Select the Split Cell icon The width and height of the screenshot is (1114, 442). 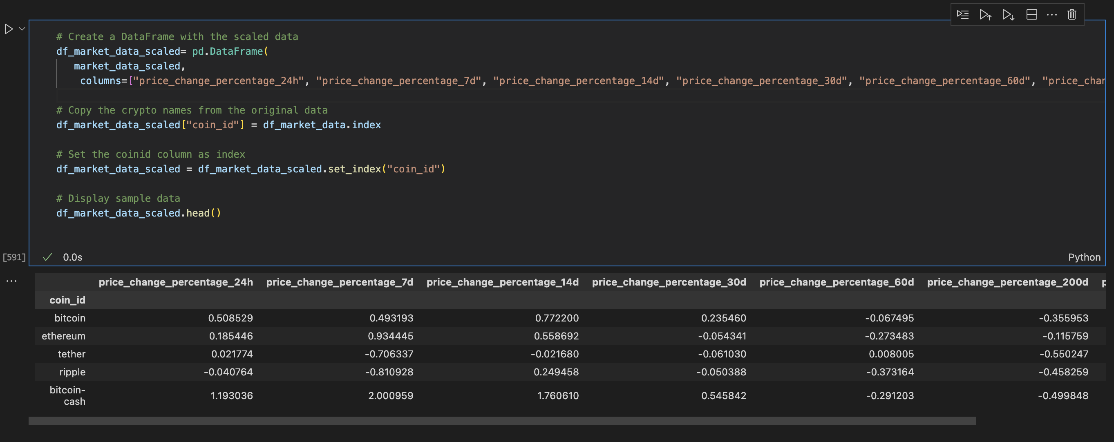[1032, 14]
